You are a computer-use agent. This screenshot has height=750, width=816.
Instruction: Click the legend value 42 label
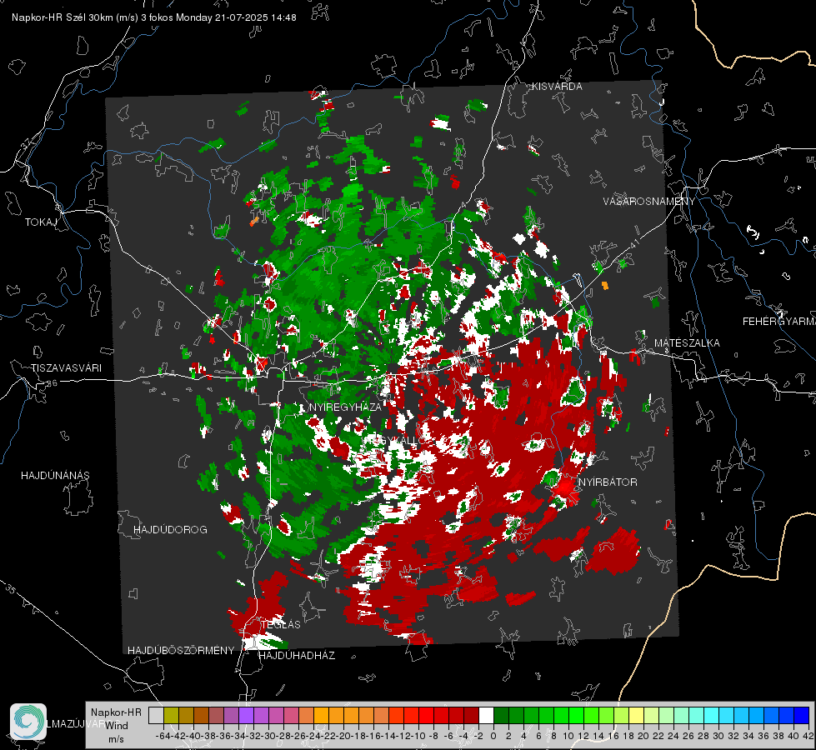coord(808,736)
